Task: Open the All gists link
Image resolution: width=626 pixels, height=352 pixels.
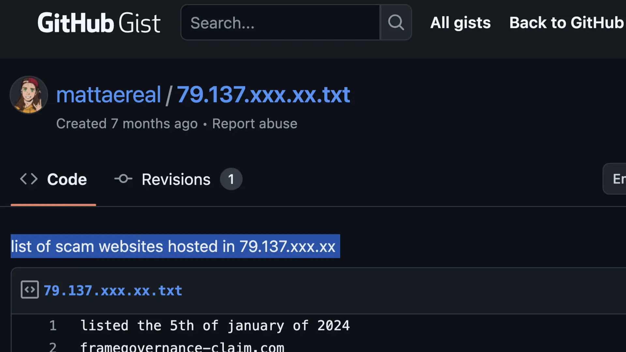Action: point(460,23)
